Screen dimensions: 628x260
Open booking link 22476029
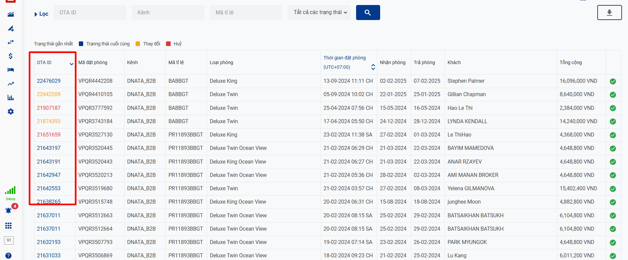[49, 81]
